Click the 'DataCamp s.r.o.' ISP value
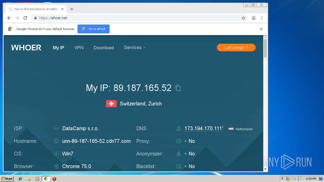This screenshot has height=182, width=324. pos(80,128)
